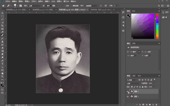Toggle lock all padlock icon
Image resolution: width=170 pixels, height=106 pixels.
tap(143, 87)
